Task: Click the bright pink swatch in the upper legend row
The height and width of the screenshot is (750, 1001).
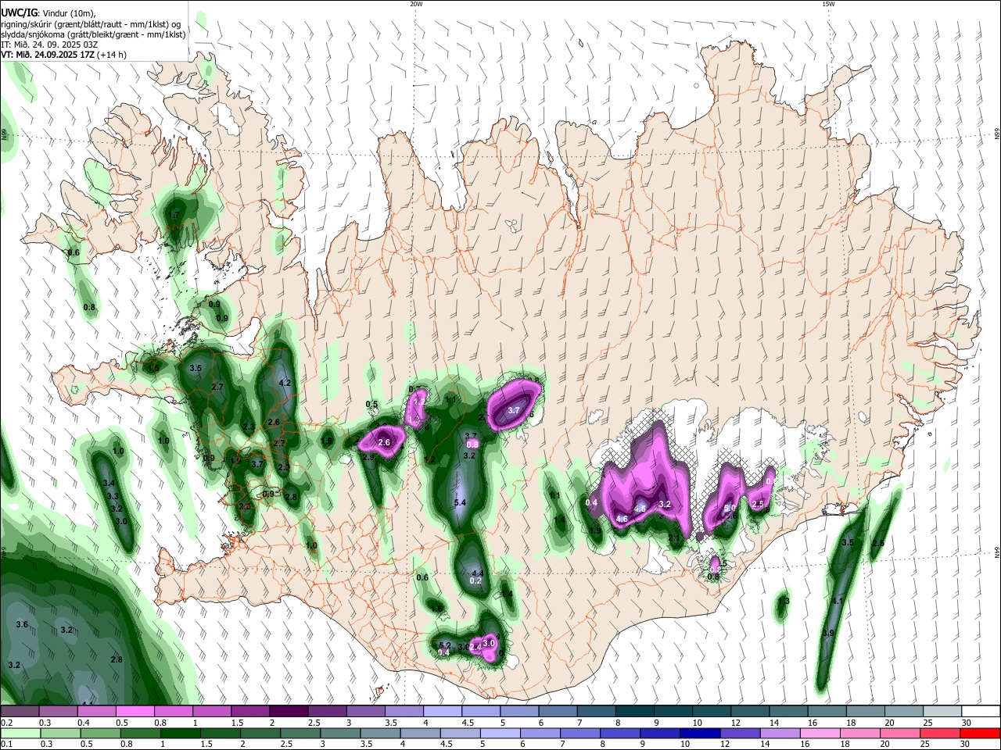Action: click(x=136, y=711)
